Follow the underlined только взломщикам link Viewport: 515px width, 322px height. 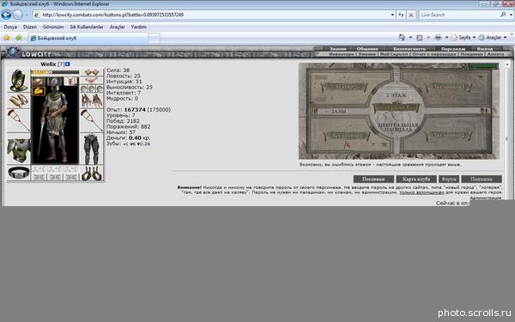(421, 192)
